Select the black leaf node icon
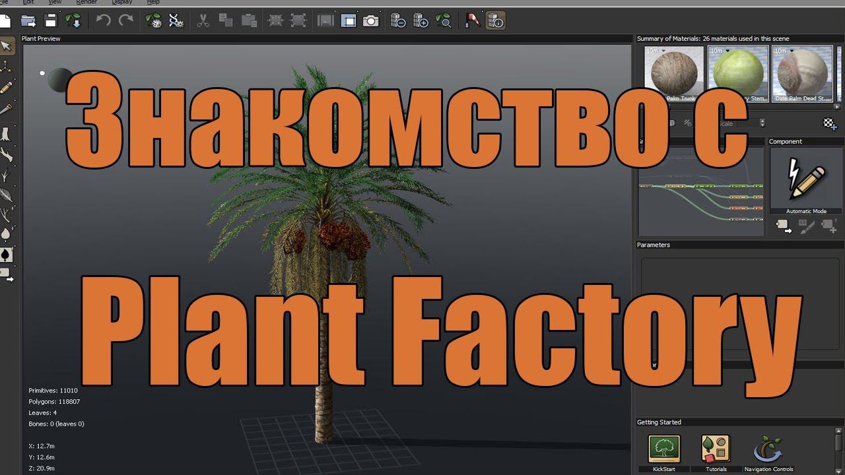845x475 pixels. pyautogui.click(x=6, y=254)
